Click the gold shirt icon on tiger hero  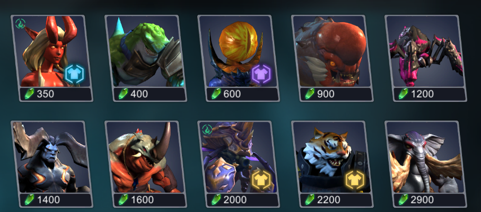click(355, 180)
